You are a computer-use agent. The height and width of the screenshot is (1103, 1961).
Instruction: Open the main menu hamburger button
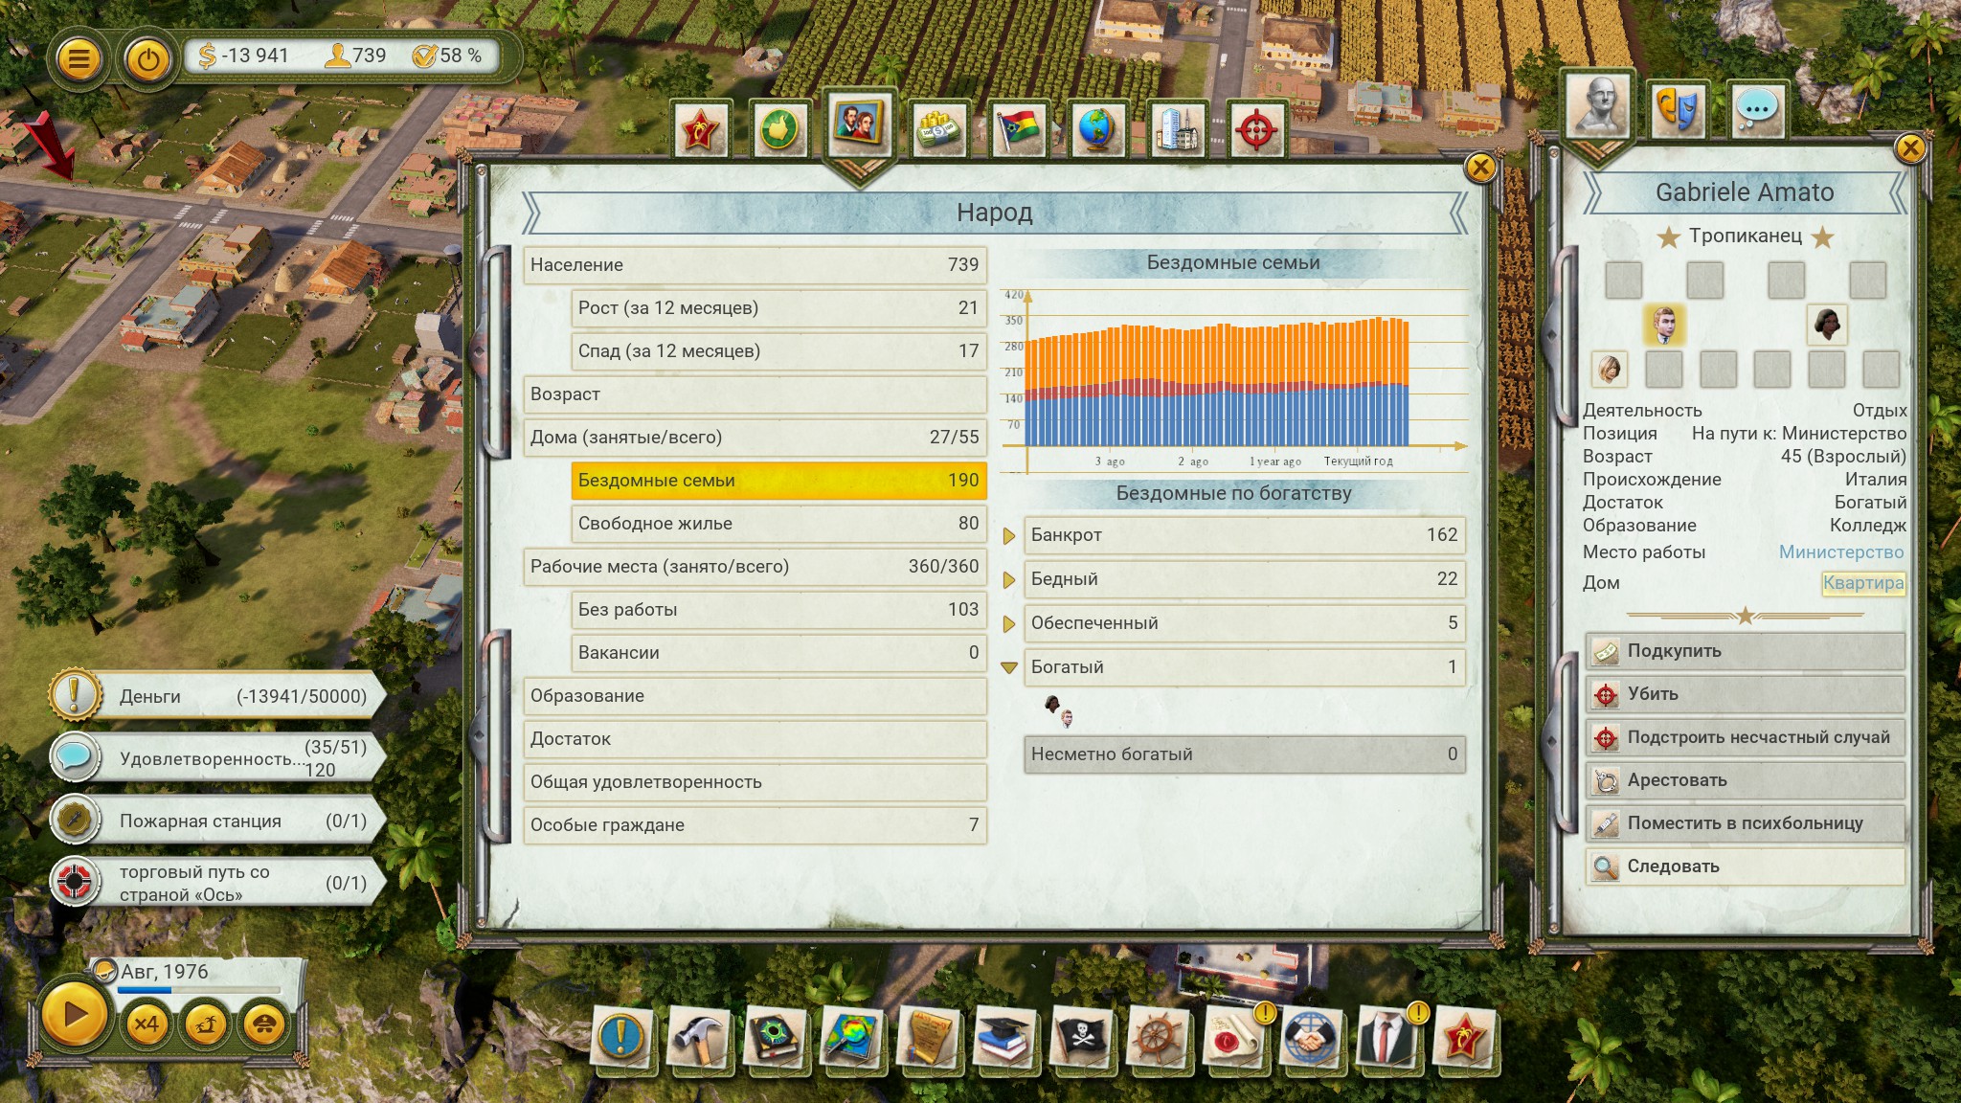tap(79, 59)
